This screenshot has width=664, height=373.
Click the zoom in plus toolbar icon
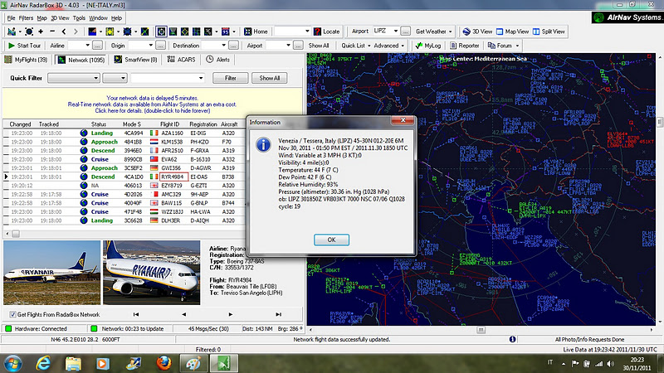click(41, 31)
